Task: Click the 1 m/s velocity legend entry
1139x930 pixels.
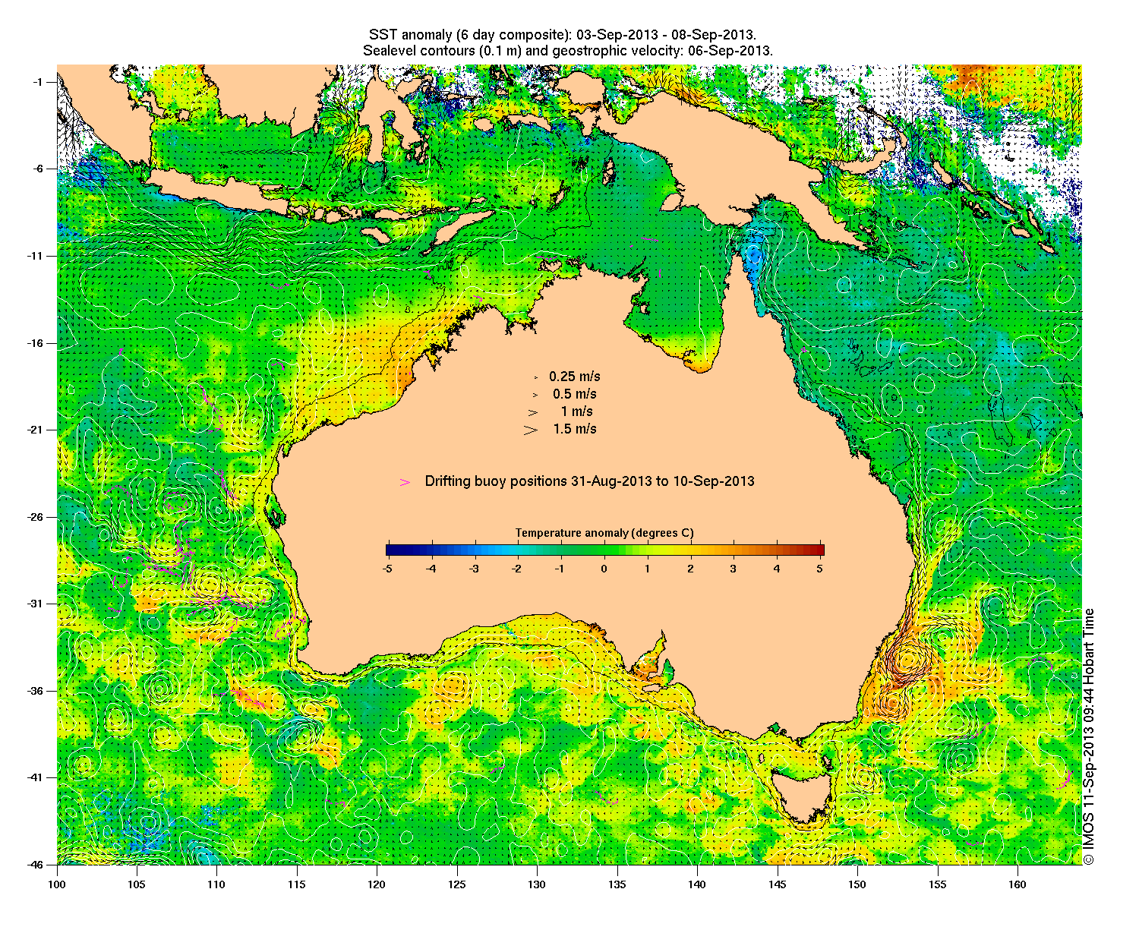Action: [x=577, y=411]
